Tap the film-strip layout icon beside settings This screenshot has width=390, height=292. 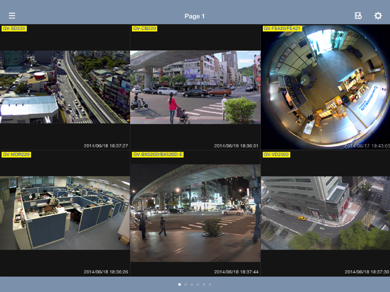(358, 16)
